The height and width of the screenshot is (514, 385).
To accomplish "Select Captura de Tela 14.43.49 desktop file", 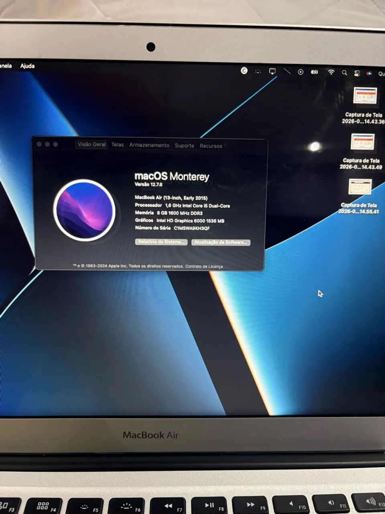I will 362,151.
